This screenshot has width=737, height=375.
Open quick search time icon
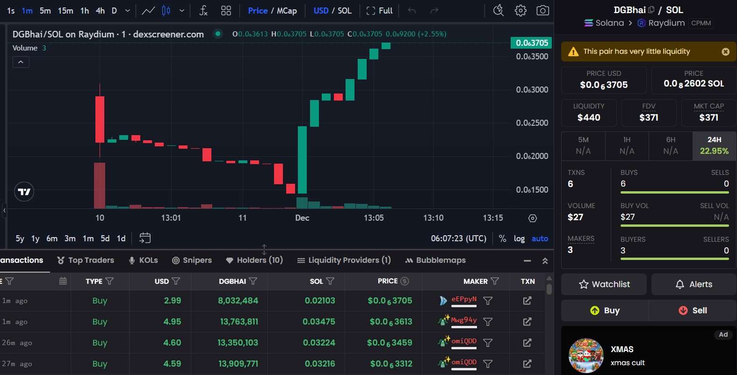tap(499, 10)
